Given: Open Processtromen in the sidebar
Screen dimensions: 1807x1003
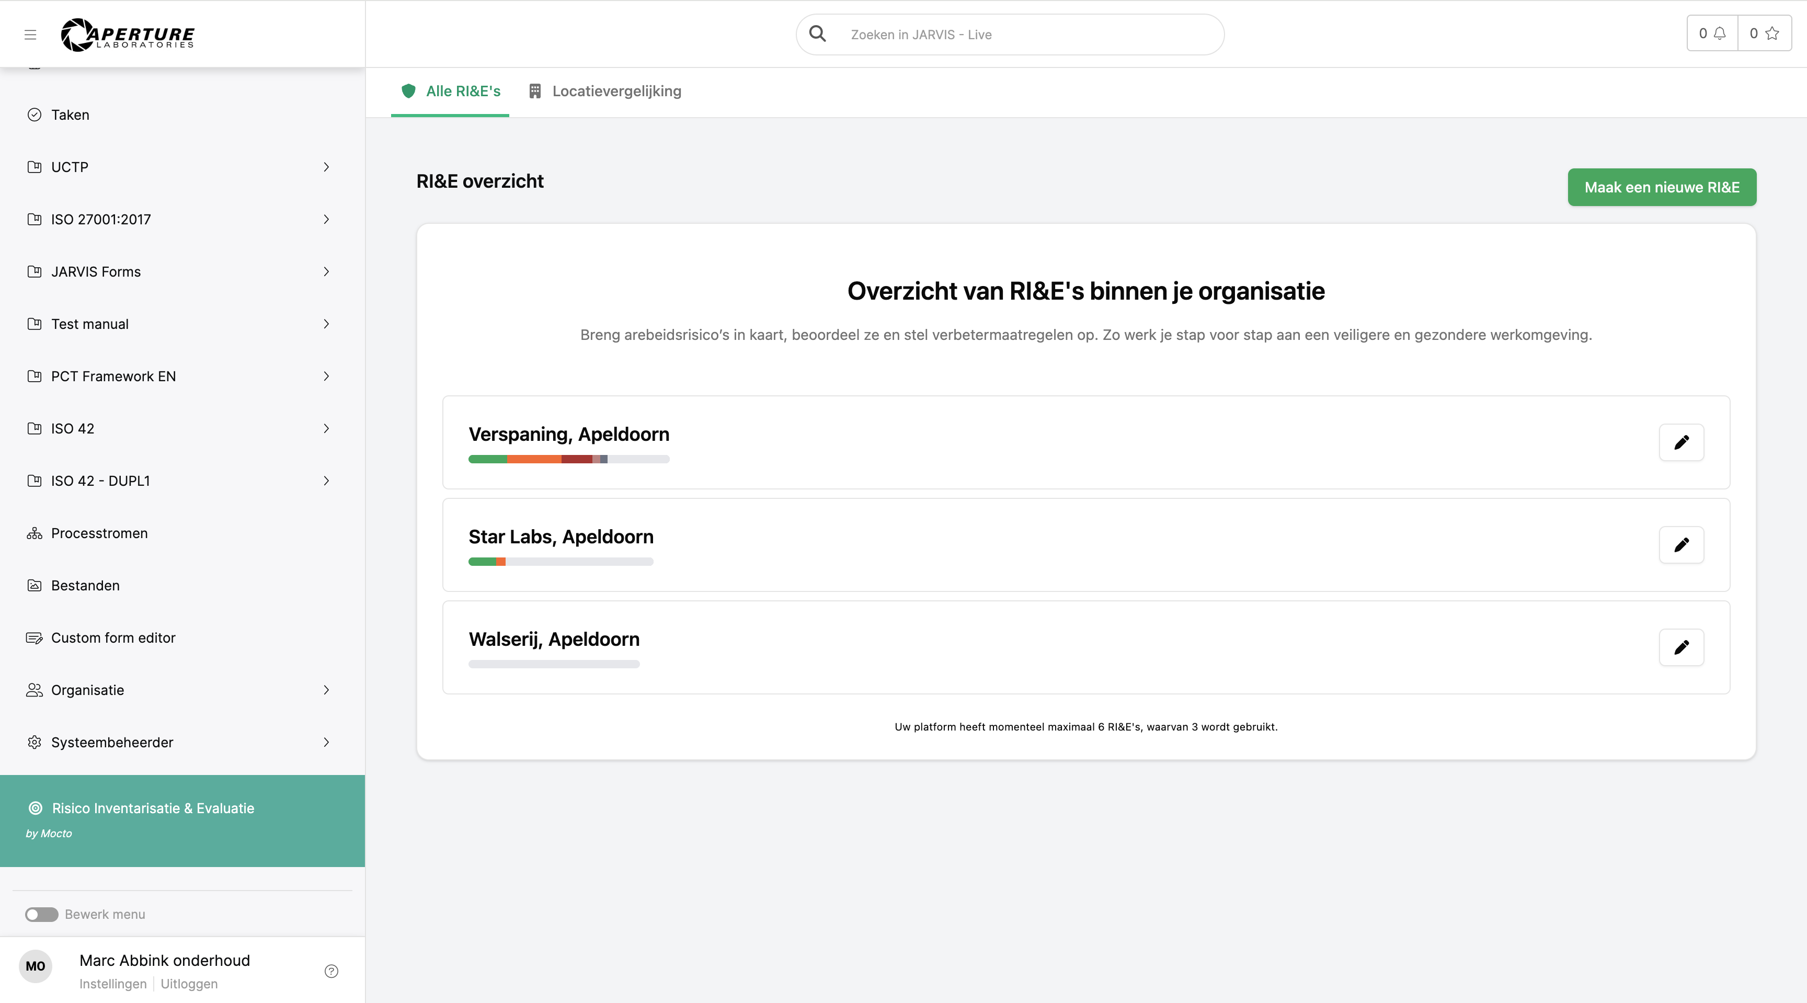Looking at the screenshot, I should 99,533.
